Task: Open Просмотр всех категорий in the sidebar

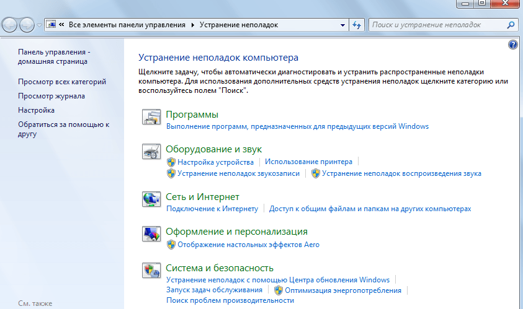Action: coord(62,82)
